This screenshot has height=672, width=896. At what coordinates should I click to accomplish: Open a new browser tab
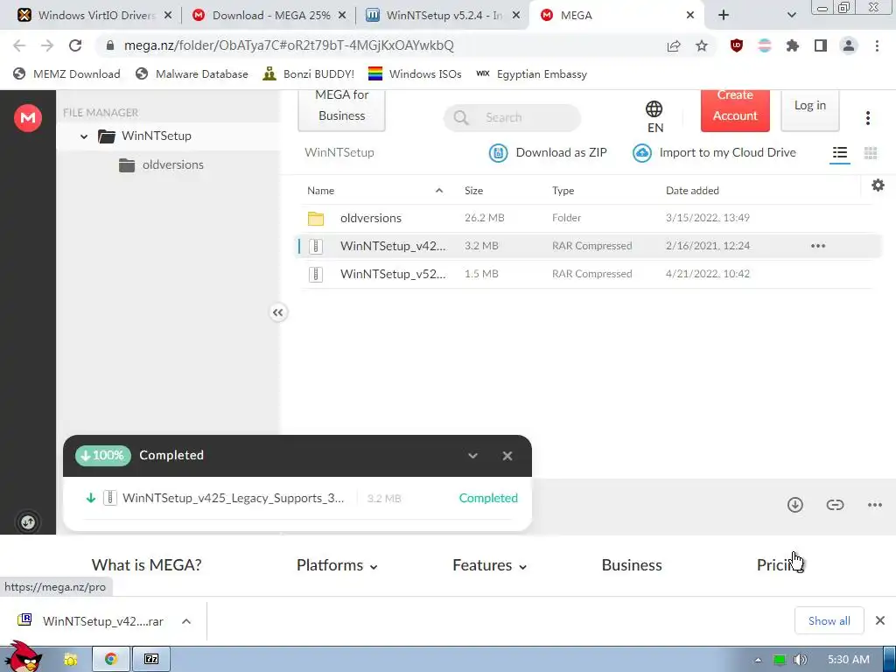coord(724,16)
